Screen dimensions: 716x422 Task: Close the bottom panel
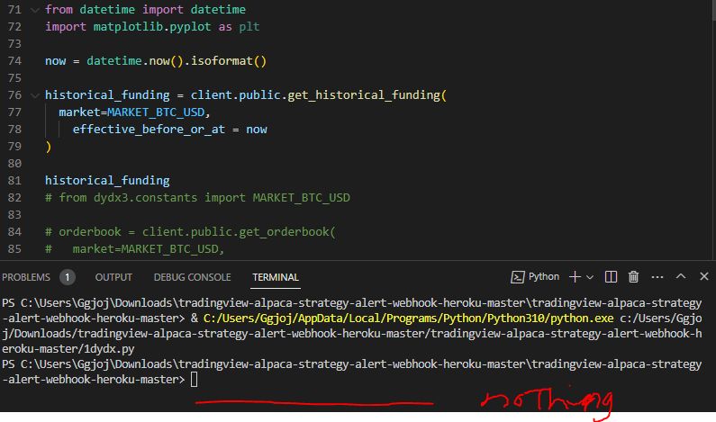click(704, 276)
